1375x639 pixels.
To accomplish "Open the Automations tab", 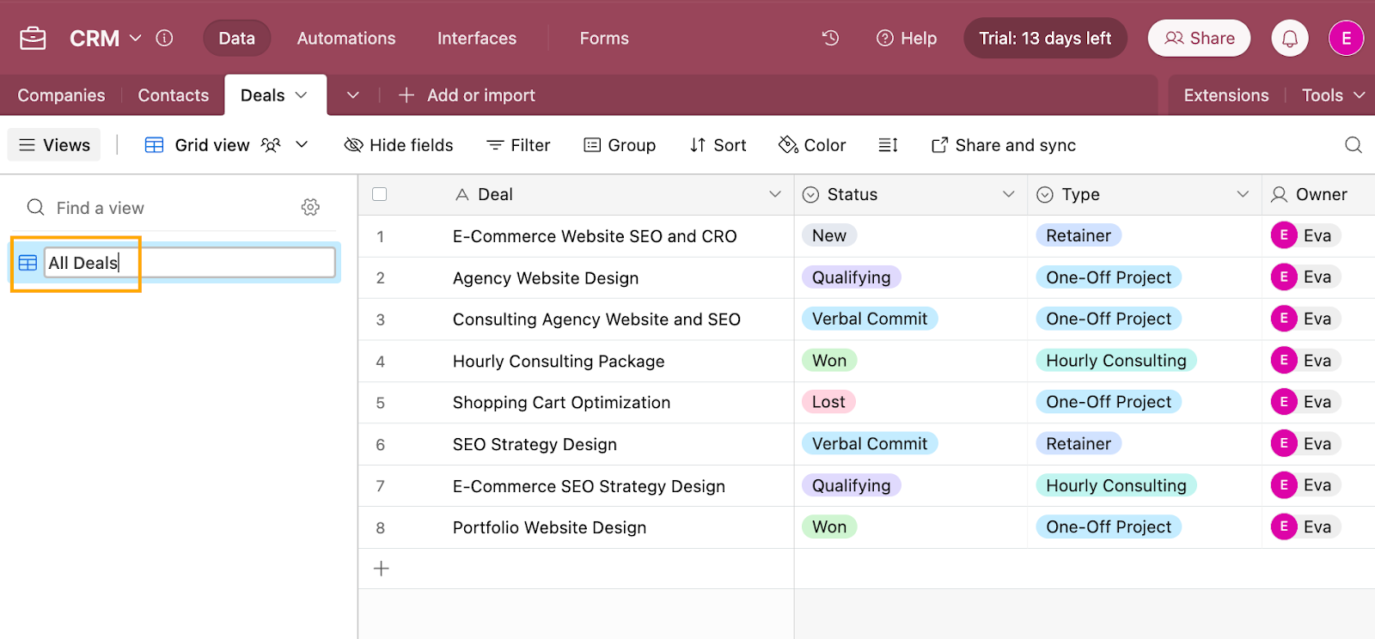I will (x=346, y=38).
